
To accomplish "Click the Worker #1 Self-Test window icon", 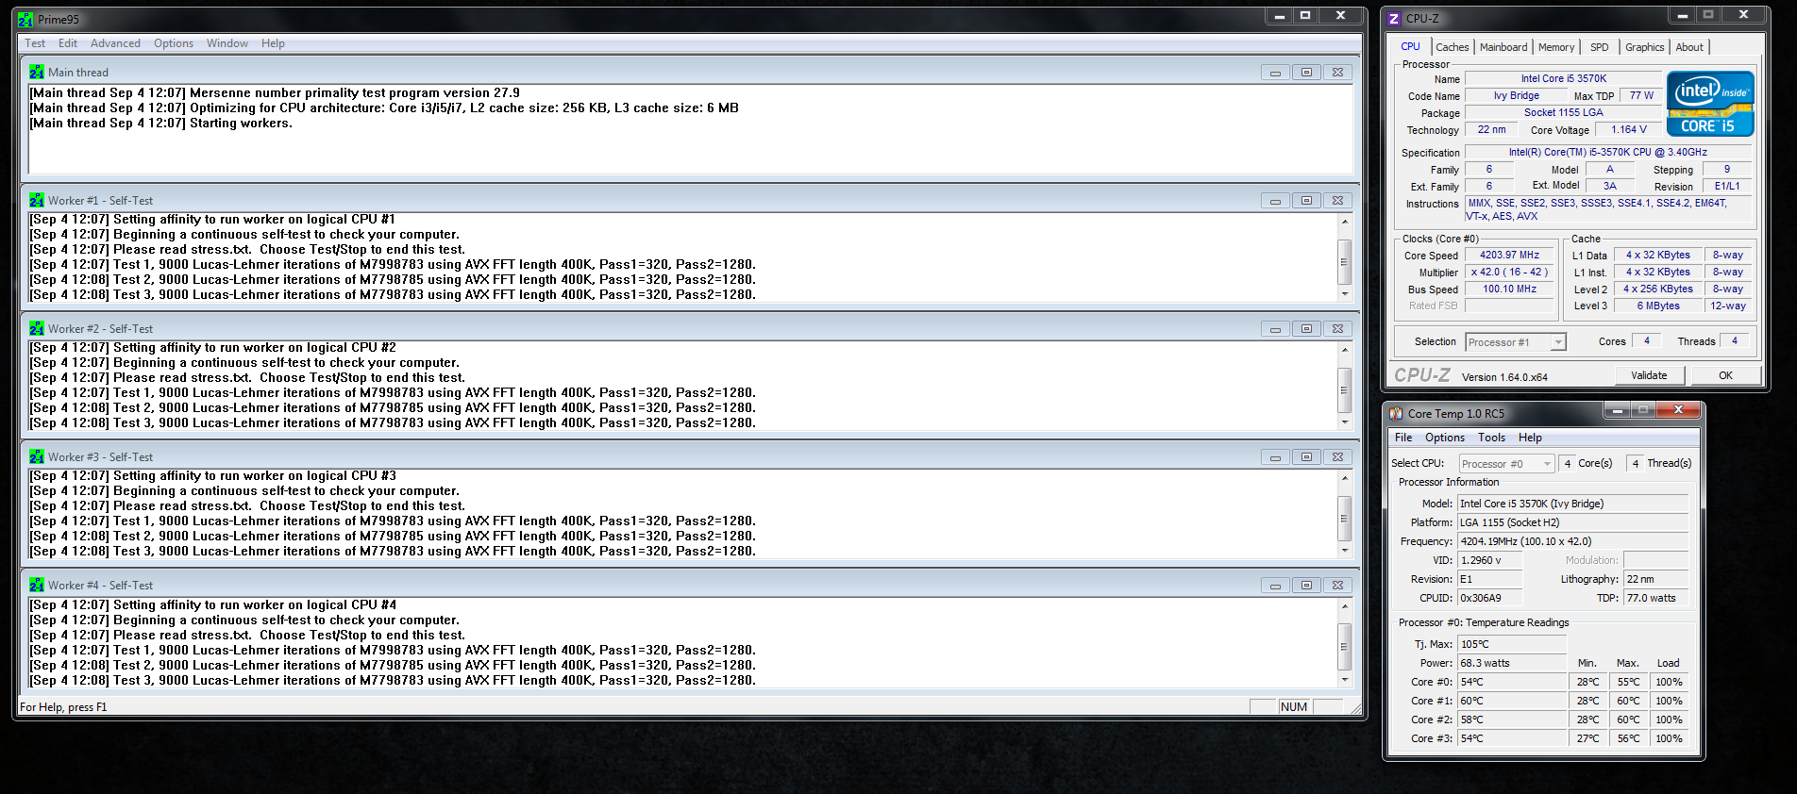I will [37, 200].
